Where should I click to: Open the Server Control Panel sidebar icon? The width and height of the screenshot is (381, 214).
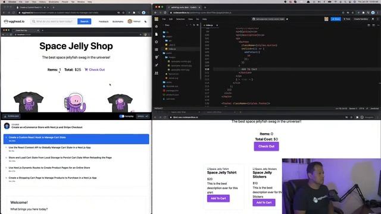157,49
